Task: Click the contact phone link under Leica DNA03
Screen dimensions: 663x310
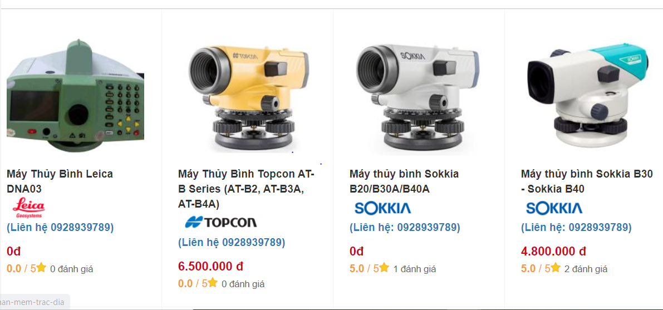Action: 60,228
